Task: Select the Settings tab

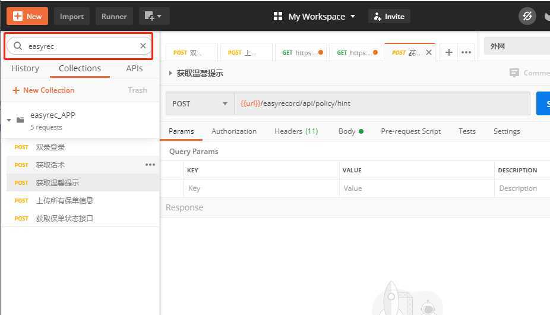Action: tap(507, 131)
